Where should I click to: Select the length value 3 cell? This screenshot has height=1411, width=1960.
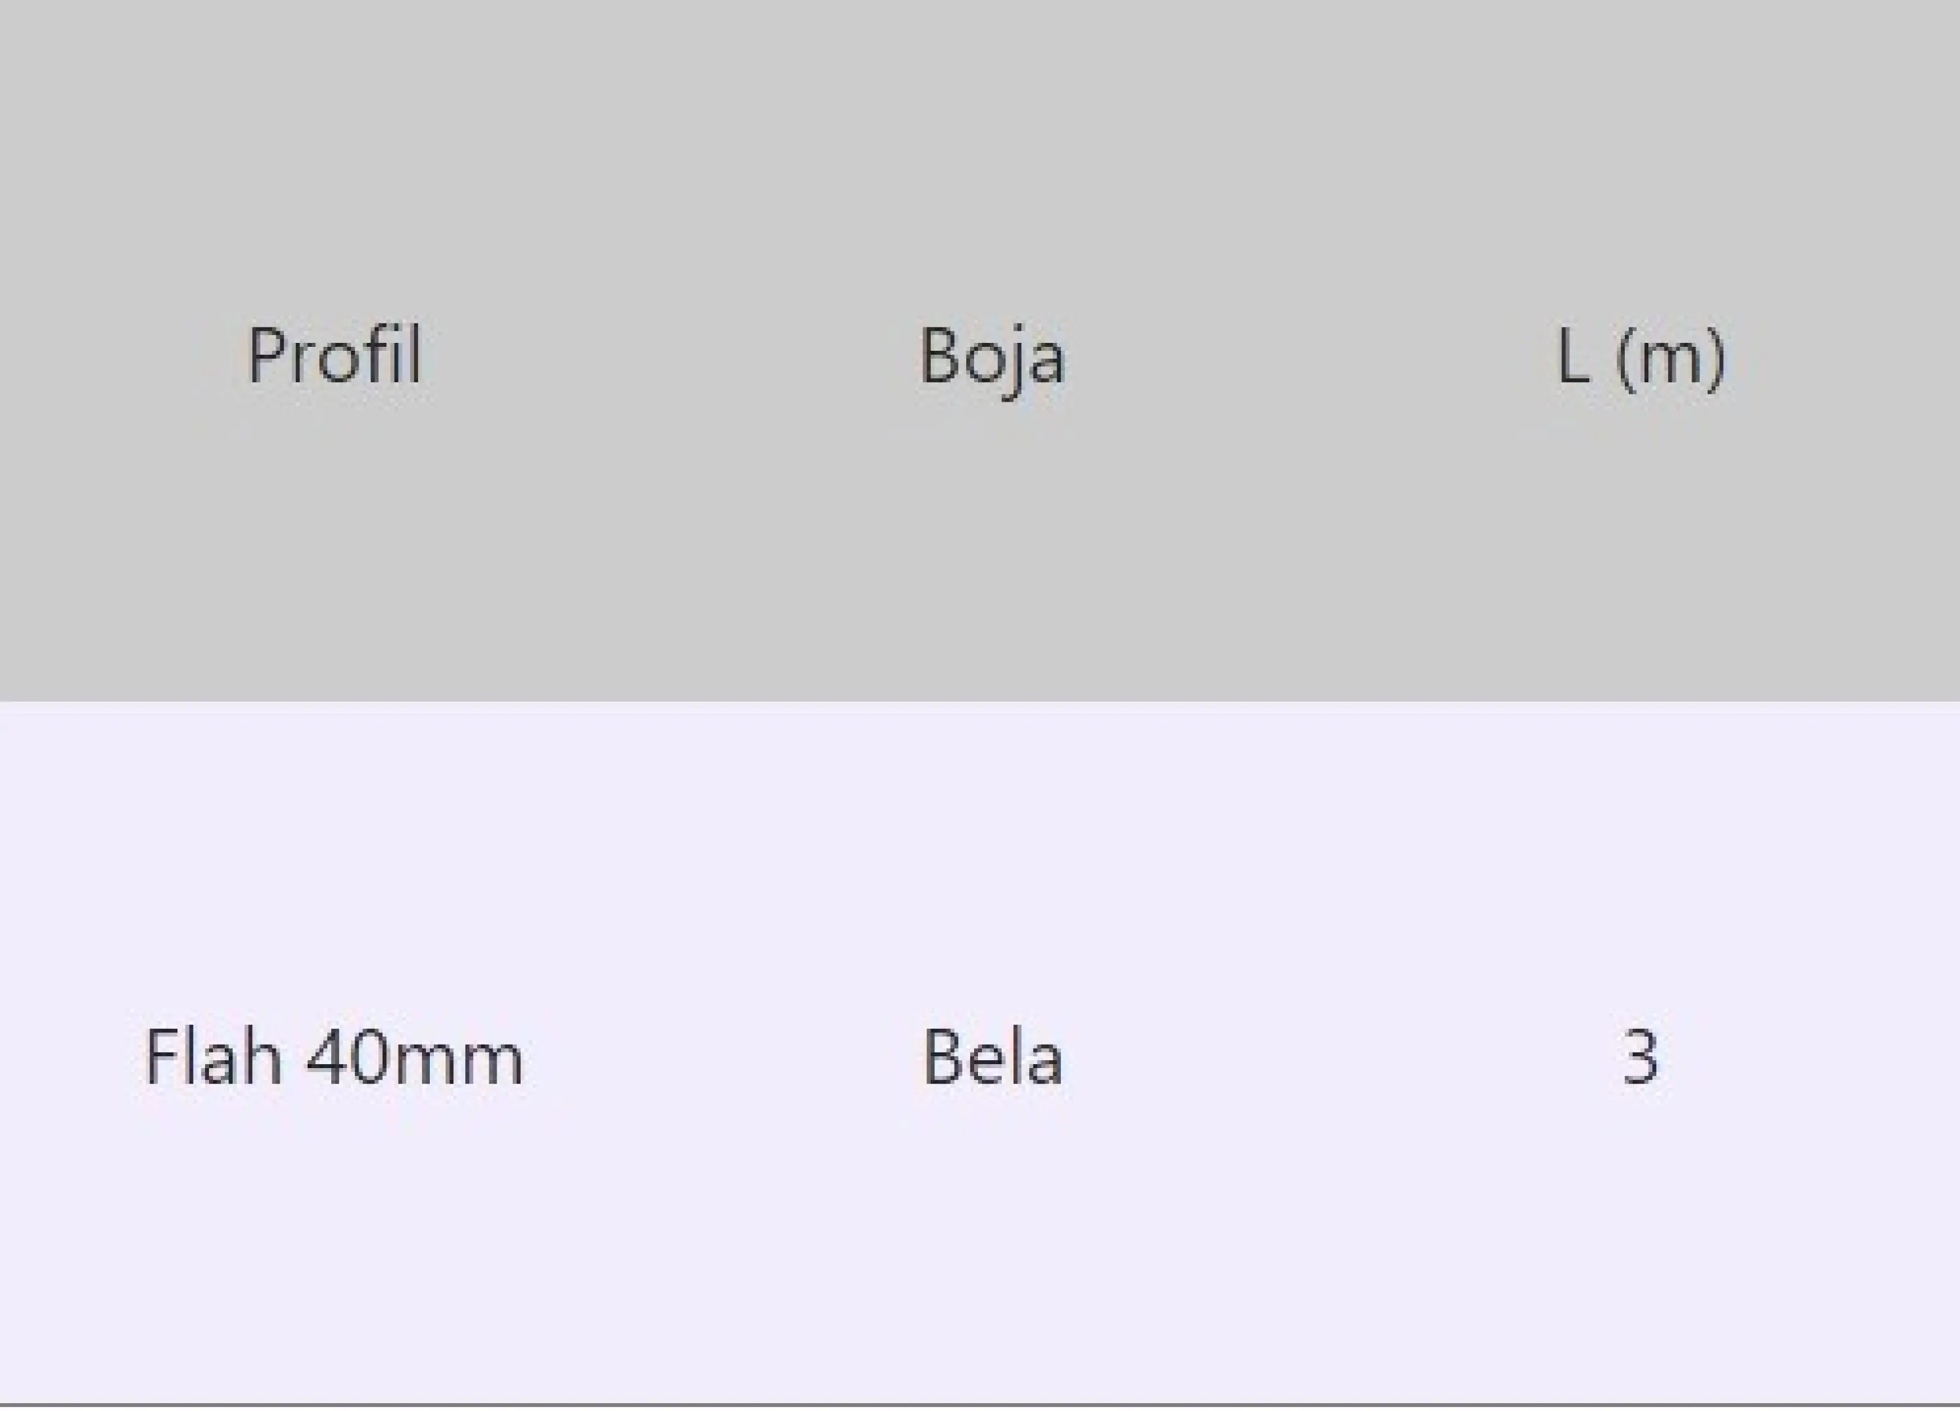[1641, 1056]
